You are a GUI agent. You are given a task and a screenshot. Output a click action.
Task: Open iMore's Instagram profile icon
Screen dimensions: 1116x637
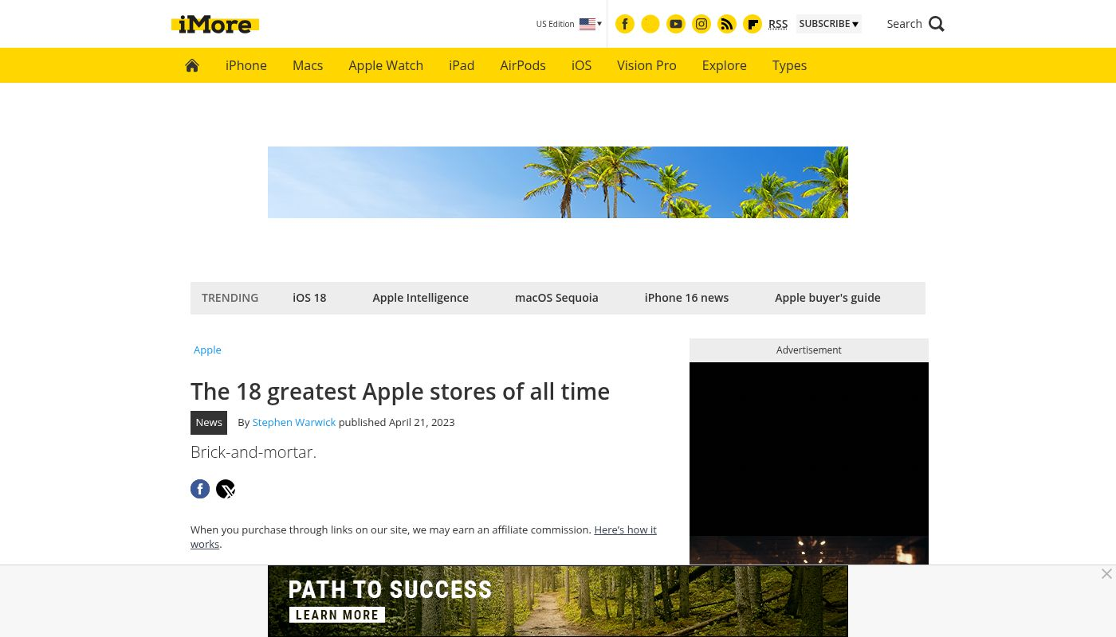point(701,24)
